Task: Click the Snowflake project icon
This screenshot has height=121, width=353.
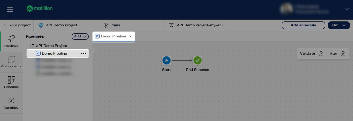Action: (41, 25)
